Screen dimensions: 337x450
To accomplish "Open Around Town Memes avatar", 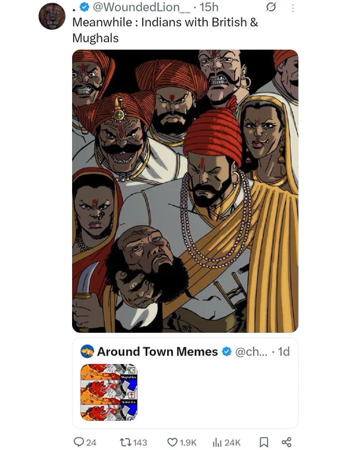I will coord(87,351).
